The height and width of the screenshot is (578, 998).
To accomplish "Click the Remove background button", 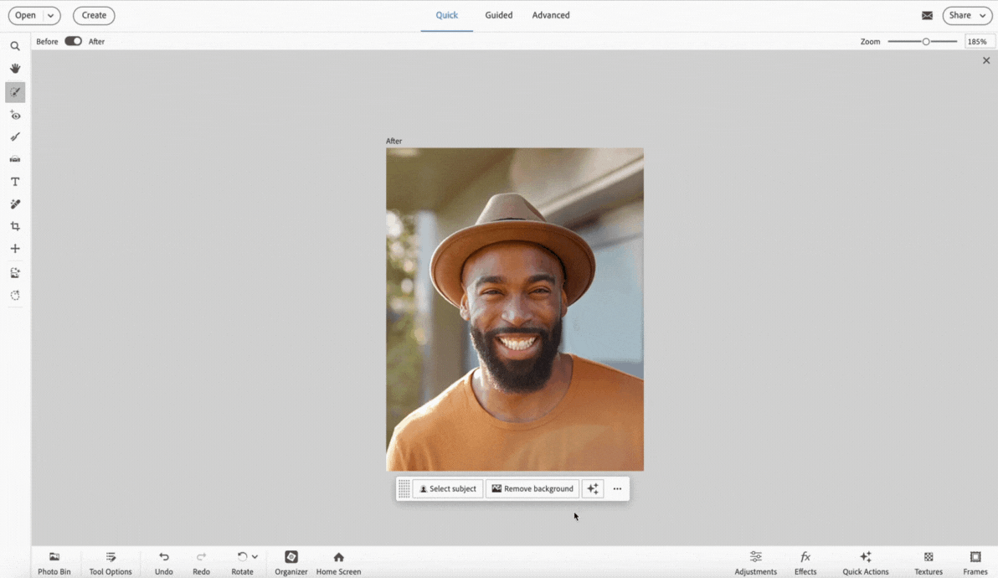I will pyautogui.click(x=532, y=488).
